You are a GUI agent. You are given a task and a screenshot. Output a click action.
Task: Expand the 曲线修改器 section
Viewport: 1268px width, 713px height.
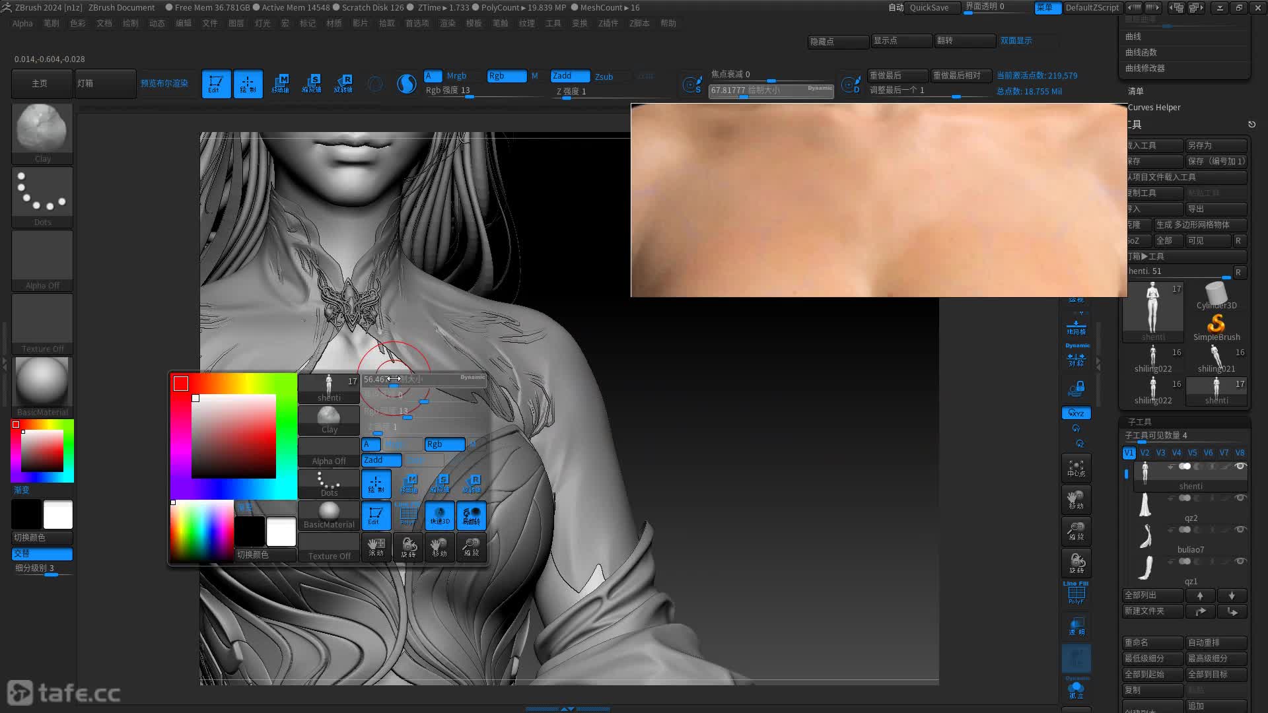tap(1145, 68)
